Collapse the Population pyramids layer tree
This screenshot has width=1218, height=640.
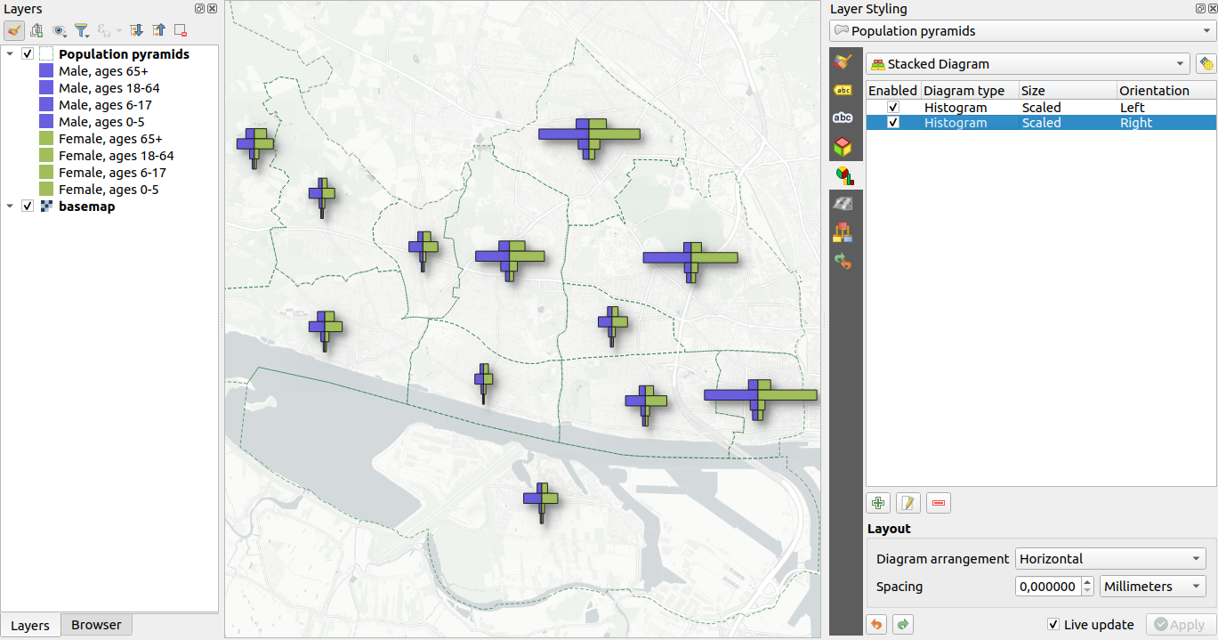coord(10,53)
